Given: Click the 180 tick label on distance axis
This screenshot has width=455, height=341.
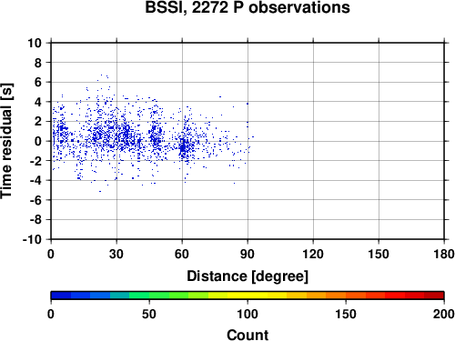Looking at the screenshot, I should point(444,254).
